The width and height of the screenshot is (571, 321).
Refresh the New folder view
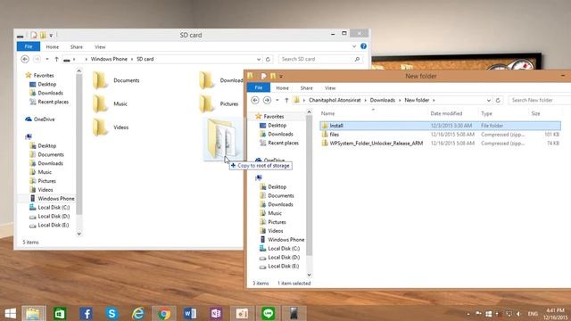pyautogui.click(x=498, y=100)
